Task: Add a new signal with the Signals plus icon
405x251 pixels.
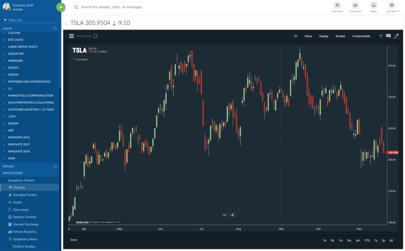Action: (x=55, y=166)
